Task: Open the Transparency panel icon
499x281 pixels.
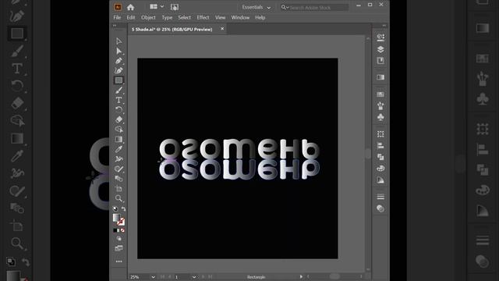Action: point(380,208)
